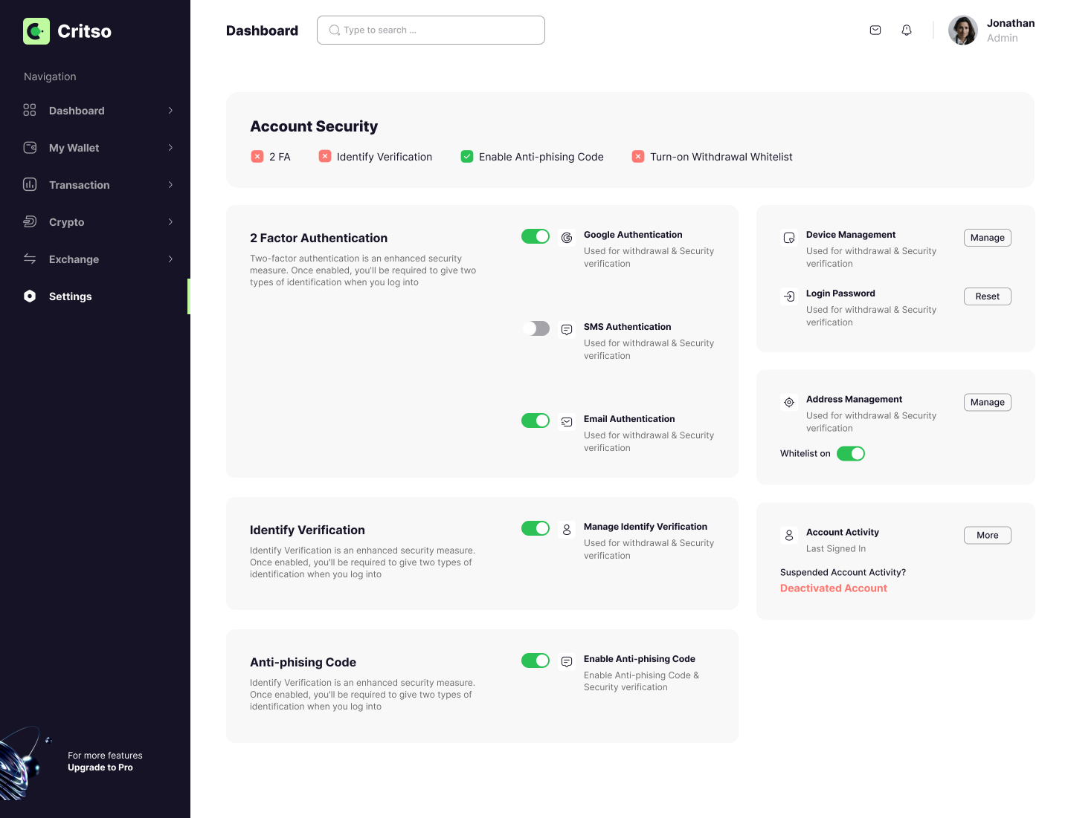Click the search magnifier icon

tap(335, 30)
